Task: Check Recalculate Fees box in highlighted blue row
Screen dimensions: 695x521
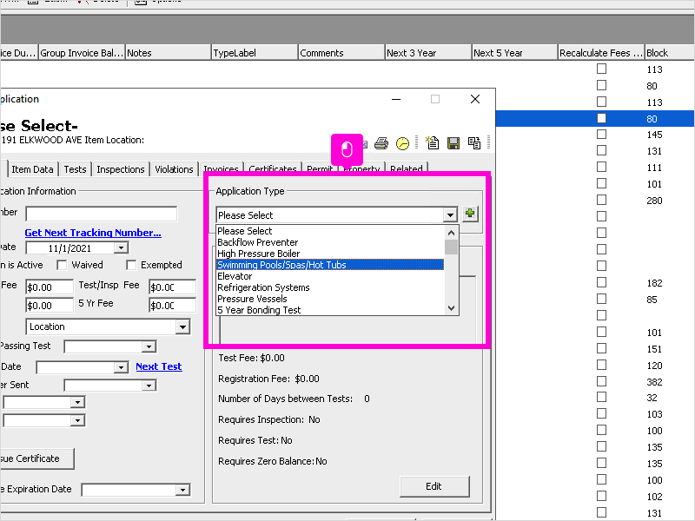Action: coord(601,118)
